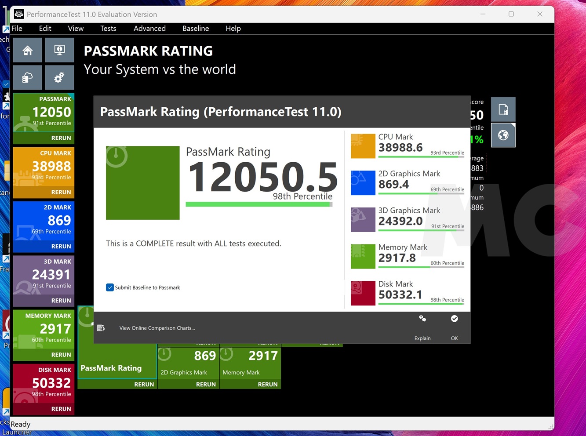Viewport: 586px width, 436px height.
Task: Click the upload baseline to cloud icon
Action: [x=27, y=77]
